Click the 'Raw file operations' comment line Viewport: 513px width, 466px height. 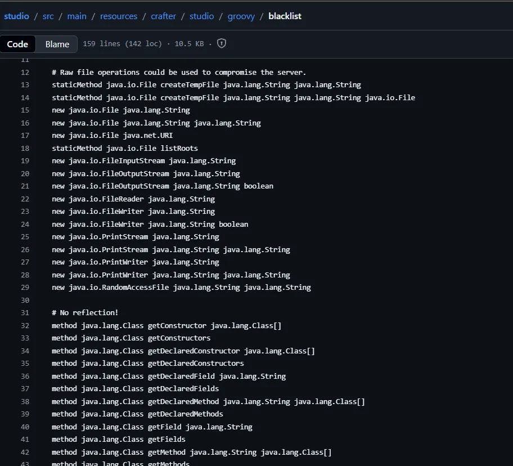pyautogui.click(x=179, y=73)
